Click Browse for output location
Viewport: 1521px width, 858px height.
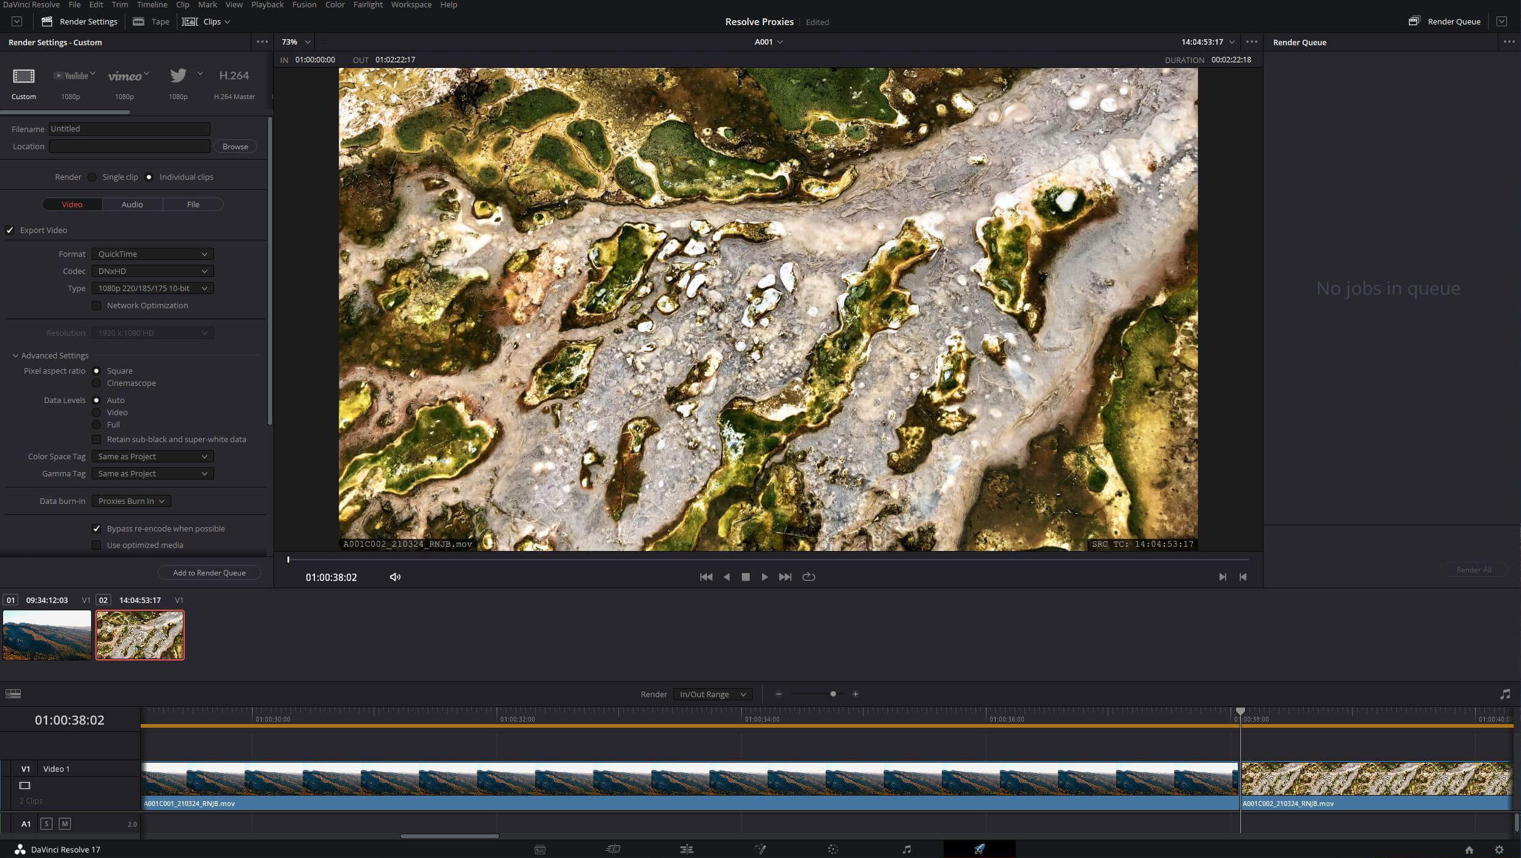click(x=235, y=146)
